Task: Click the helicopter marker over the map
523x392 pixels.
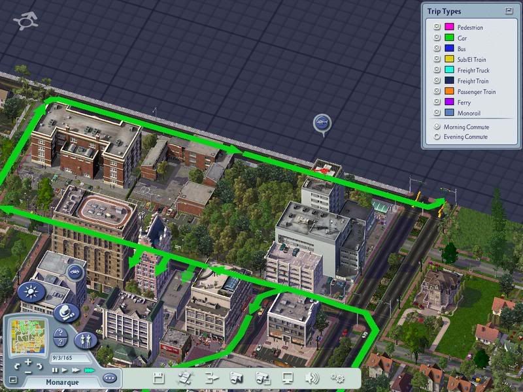Action: click(322, 123)
